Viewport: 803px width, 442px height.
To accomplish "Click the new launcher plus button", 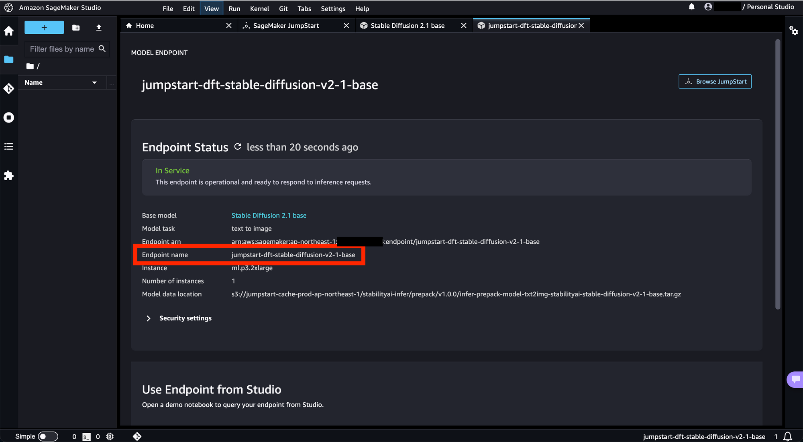I will (x=44, y=26).
